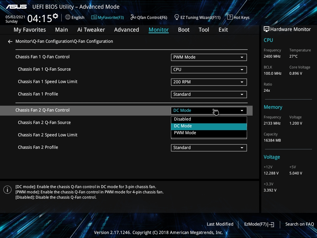Screen dimensions: 317x238
Task: Click the +12V reading 12.288 V
Action: tap(271, 173)
